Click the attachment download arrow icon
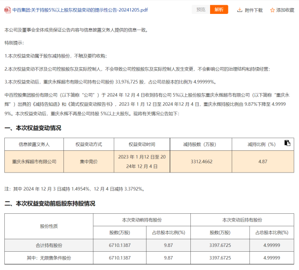 point(239,10)
